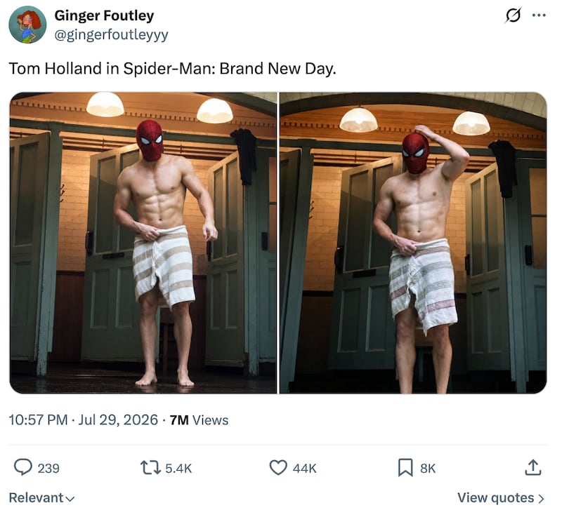Image resolution: width=562 pixels, height=517 pixels.
Task: Expand the Relevant sort dropdown
Action: click(41, 497)
